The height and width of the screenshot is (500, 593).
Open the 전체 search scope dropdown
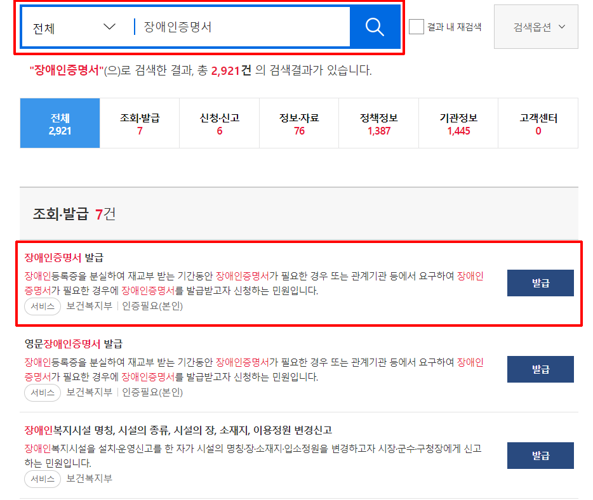pos(71,27)
